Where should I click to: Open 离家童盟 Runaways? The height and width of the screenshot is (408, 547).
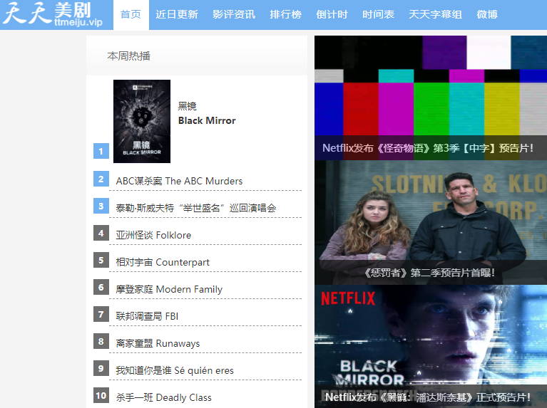[x=158, y=343]
